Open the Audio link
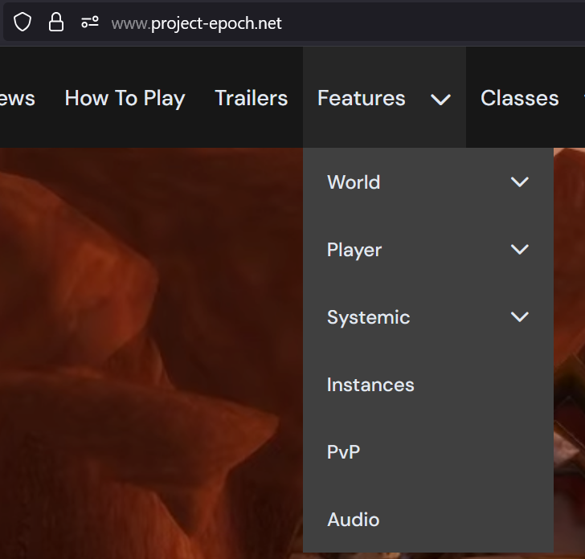This screenshot has width=585, height=559. [353, 520]
